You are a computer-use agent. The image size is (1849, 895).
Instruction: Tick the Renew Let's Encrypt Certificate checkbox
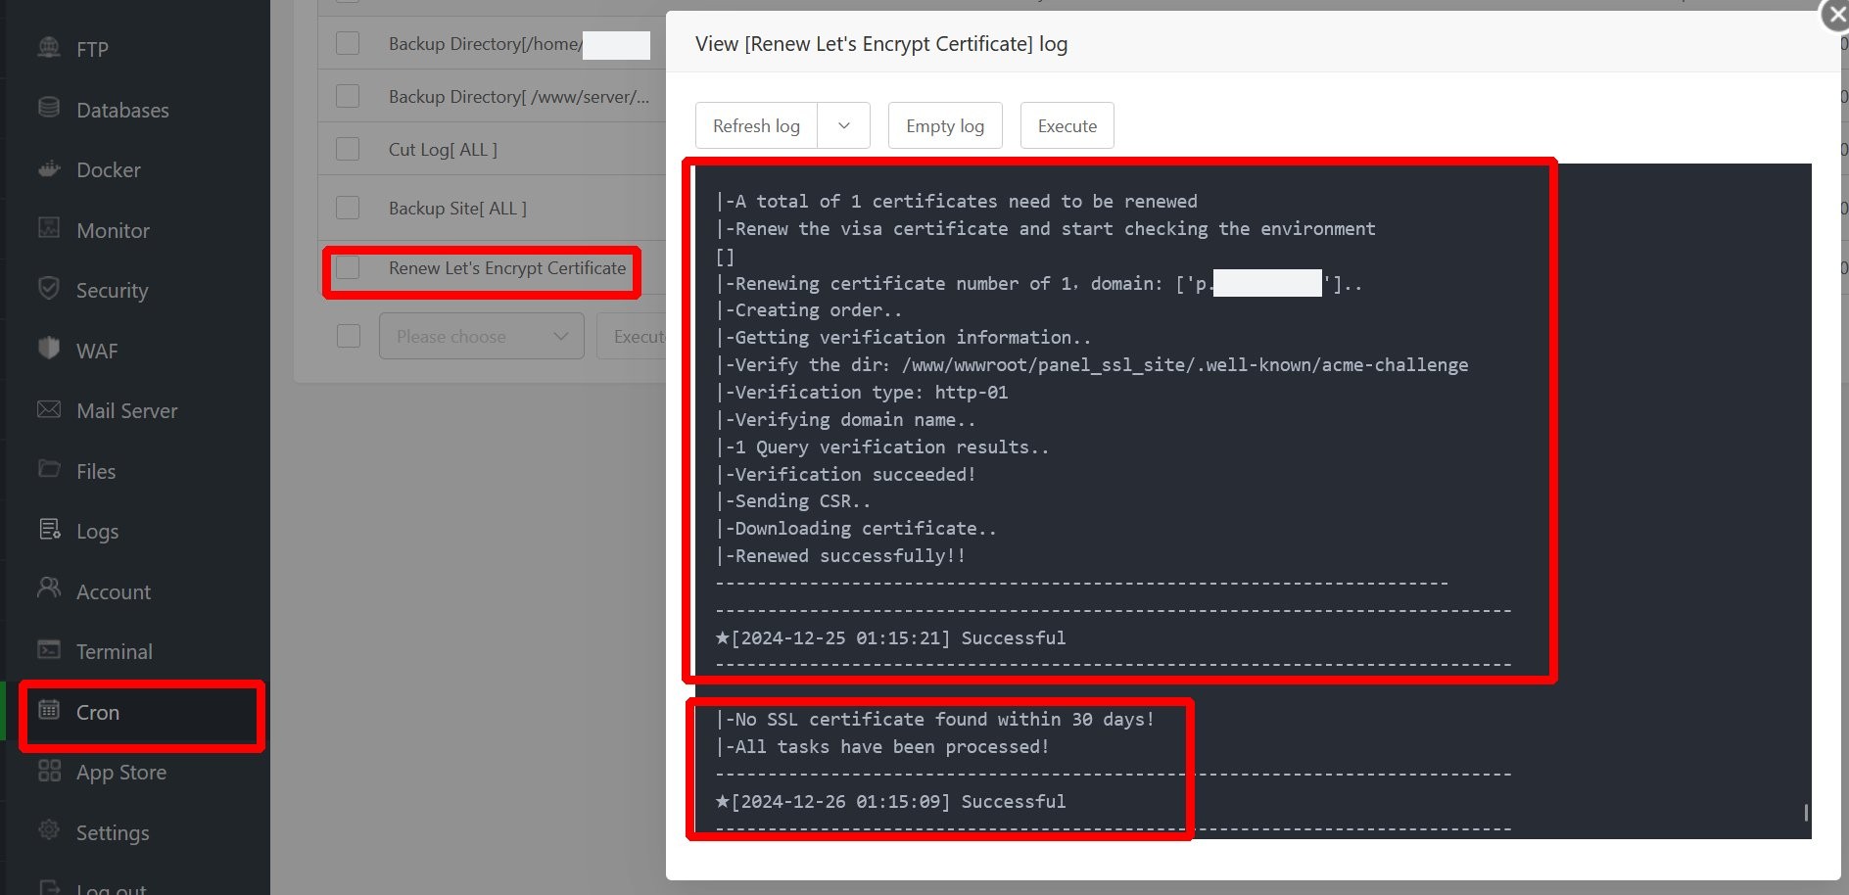tap(348, 267)
